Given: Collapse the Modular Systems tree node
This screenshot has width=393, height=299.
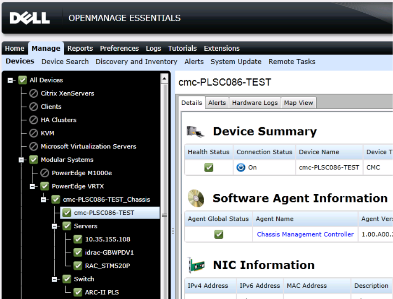Looking at the screenshot, I should (21, 160).
